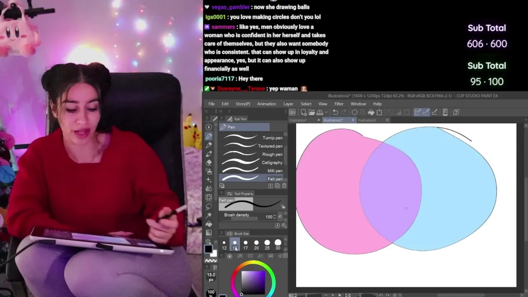
Task: Choose the Calligraphy pen sub tool
Action: [251, 163]
